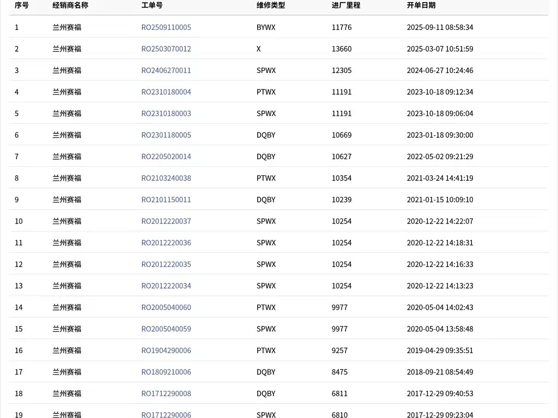558x418 pixels.
Task: Select date 2022-05-02 09:21:29
Action: 440,156
